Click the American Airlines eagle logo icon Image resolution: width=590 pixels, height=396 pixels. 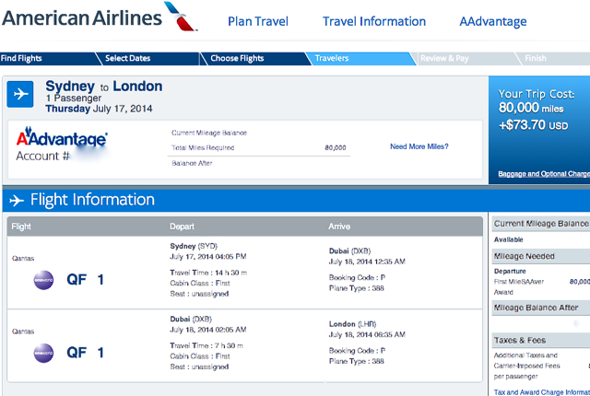coord(180,17)
